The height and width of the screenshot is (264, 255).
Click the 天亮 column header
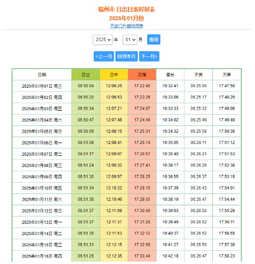coord(199,74)
